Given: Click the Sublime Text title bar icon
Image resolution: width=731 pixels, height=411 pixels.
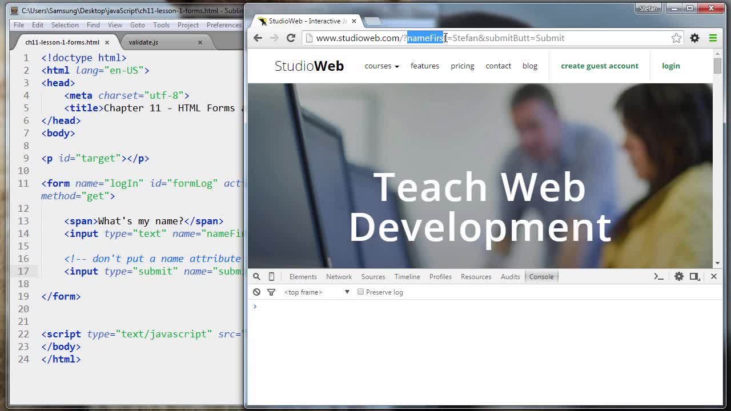Looking at the screenshot, I should 14,10.
